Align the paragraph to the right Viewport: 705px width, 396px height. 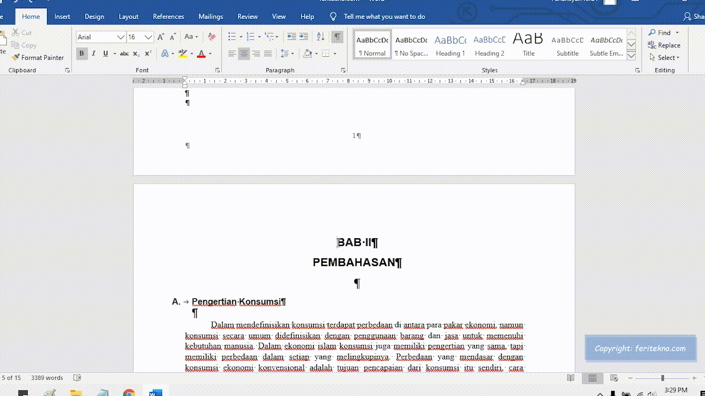(x=256, y=54)
